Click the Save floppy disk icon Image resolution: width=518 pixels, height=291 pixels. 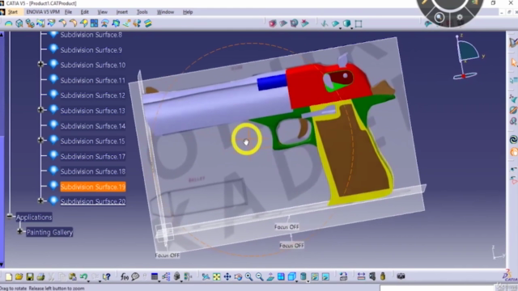30,276
